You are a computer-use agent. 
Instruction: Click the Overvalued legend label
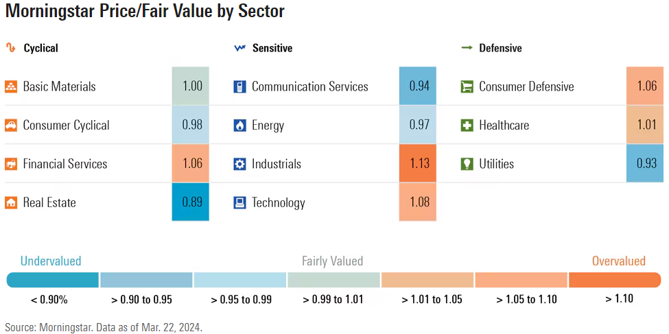[619, 261]
